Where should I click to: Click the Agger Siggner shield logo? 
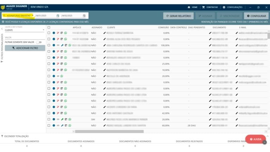pyautogui.click(x=3, y=7)
